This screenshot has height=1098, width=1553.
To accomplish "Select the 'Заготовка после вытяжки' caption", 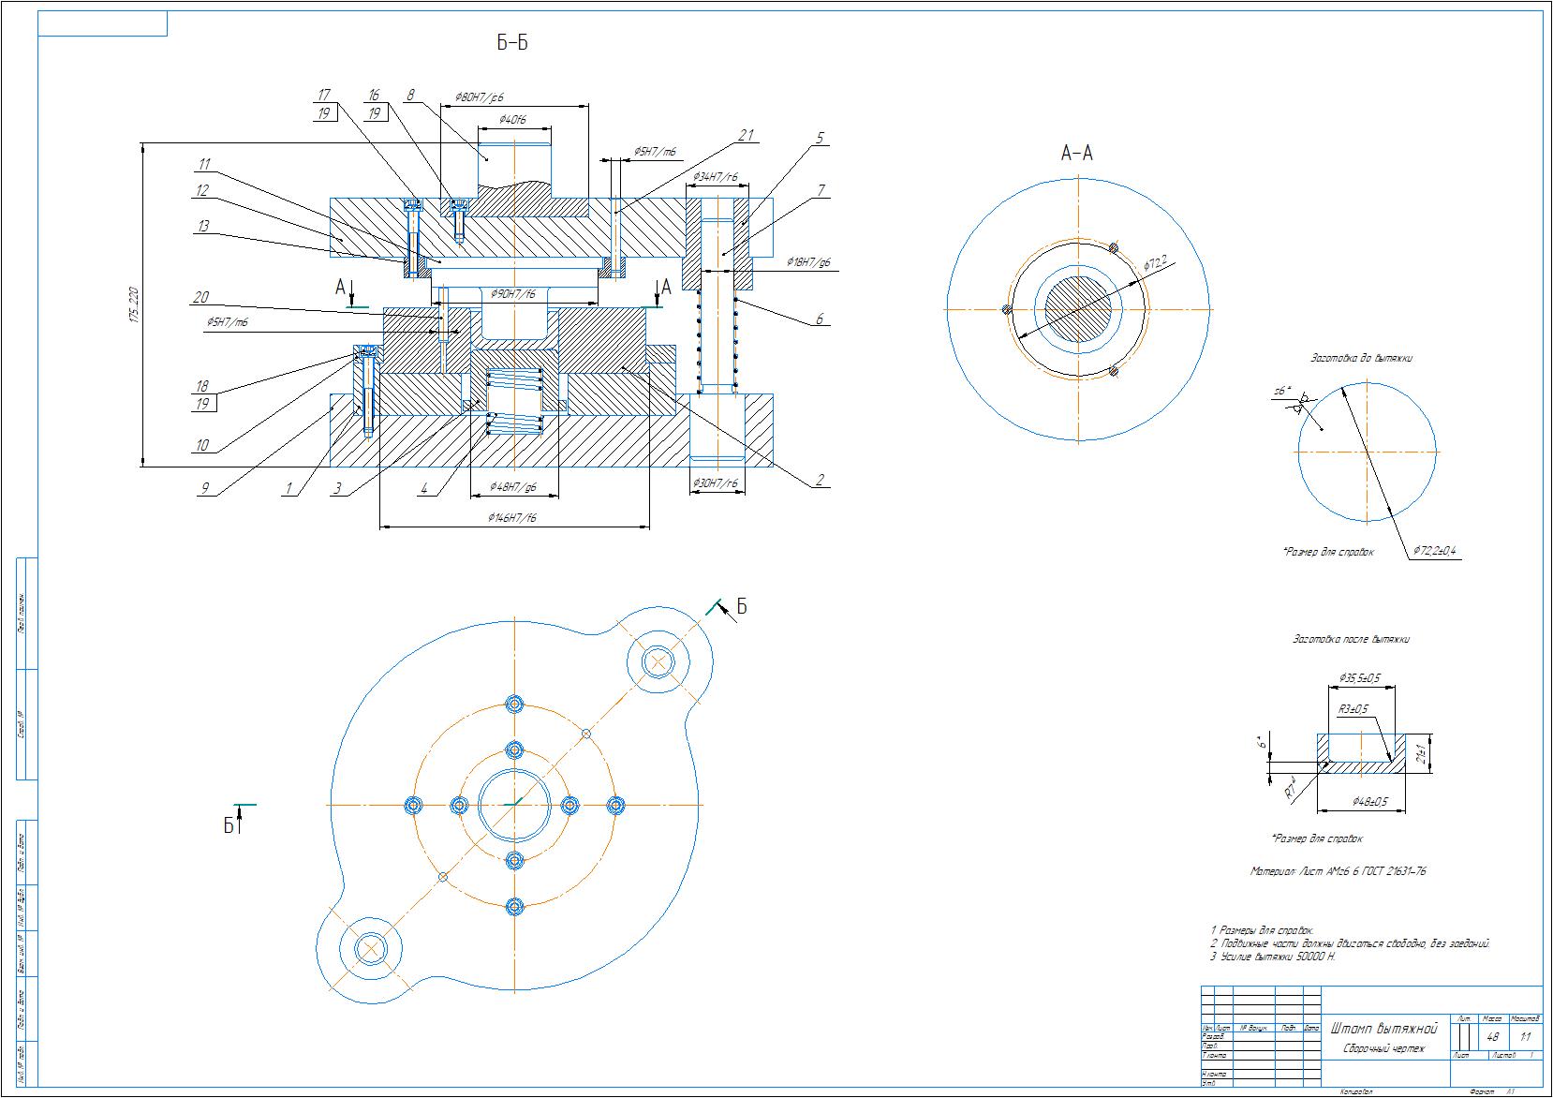I will [x=1351, y=640].
